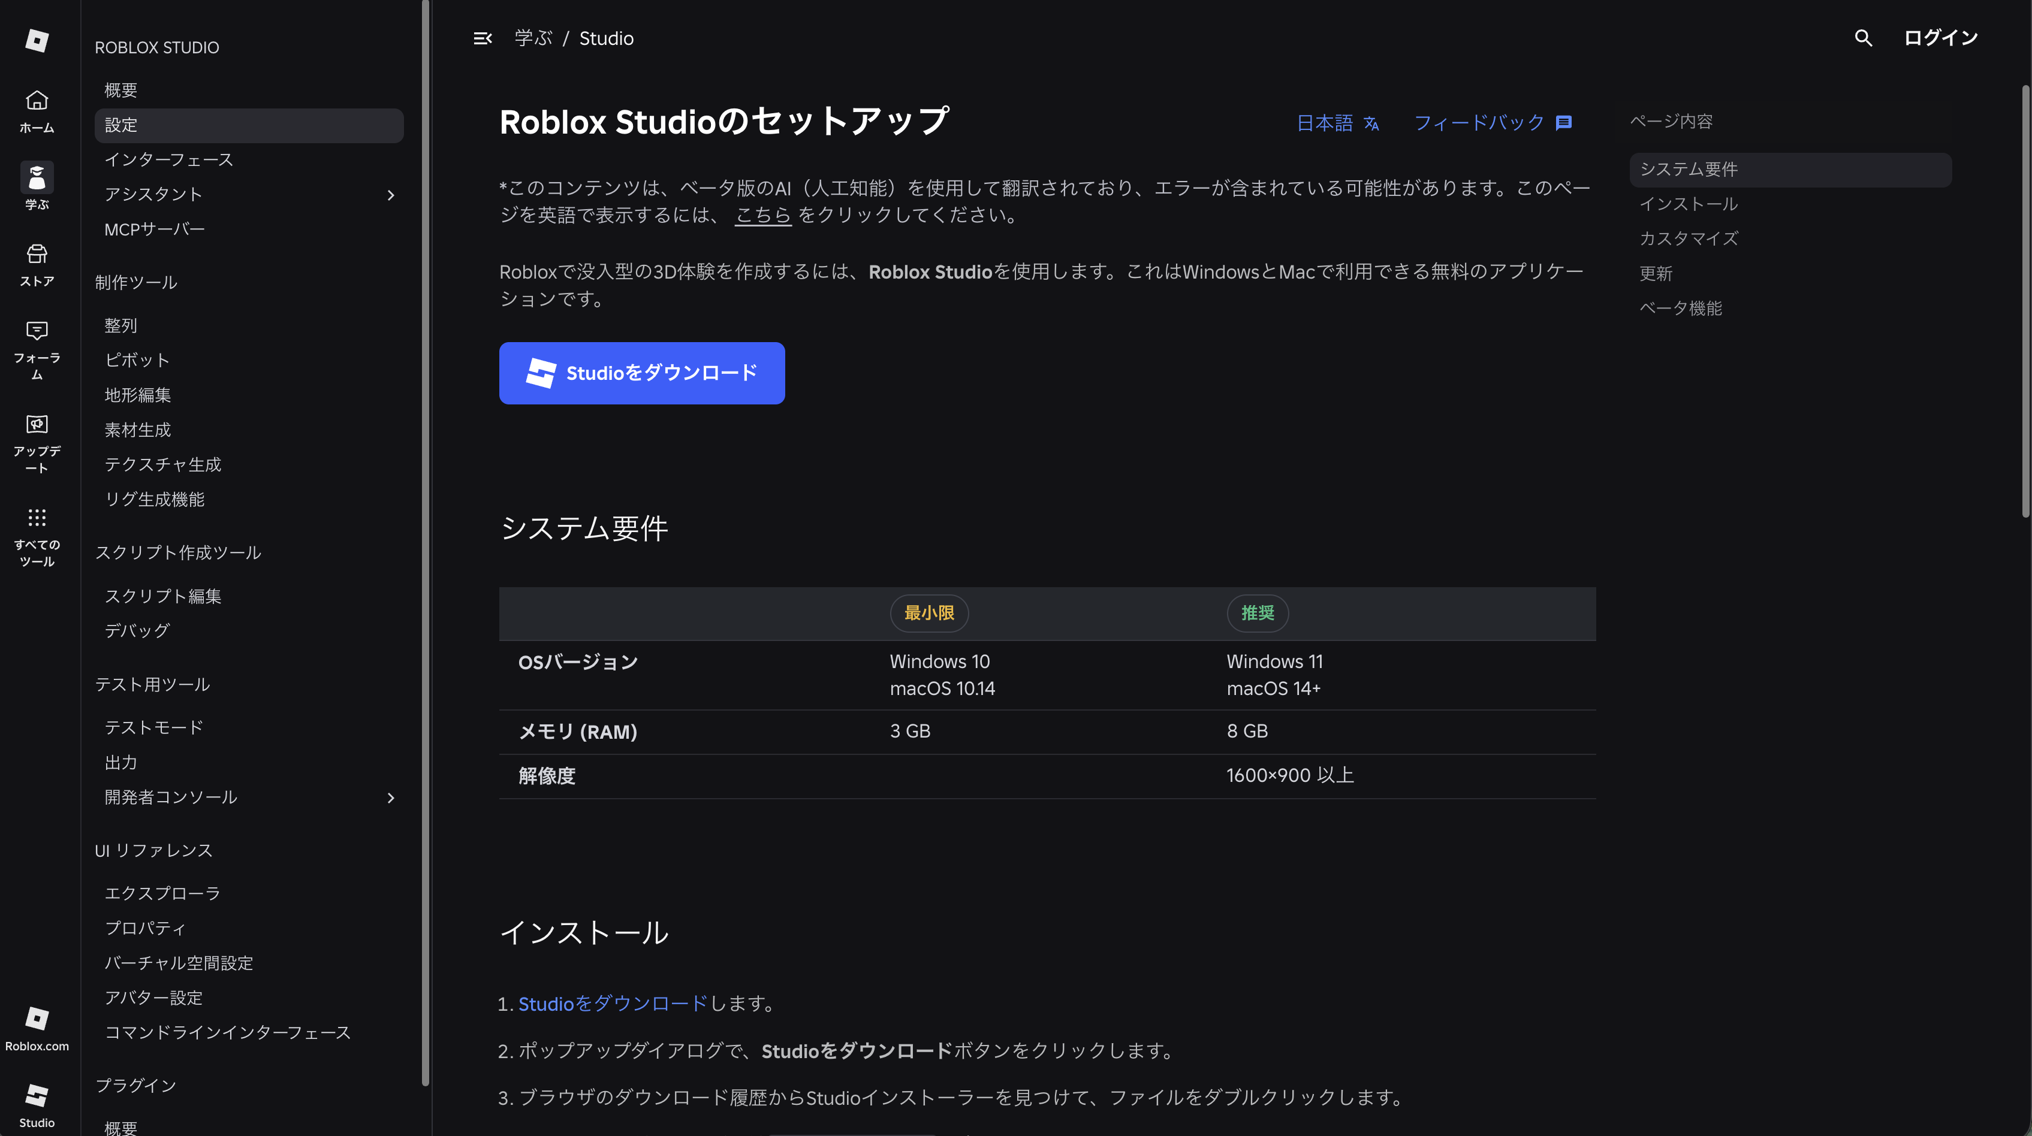
Task: Click the Roblox logo at top left
Action: (x=37, y=40)
